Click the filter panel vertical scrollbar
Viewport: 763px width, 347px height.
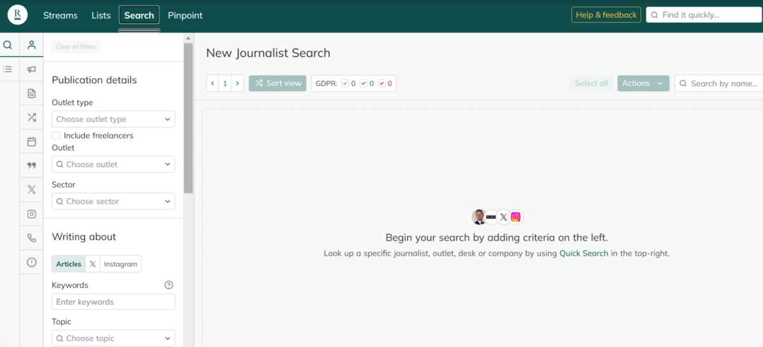(x=188, y=118)
